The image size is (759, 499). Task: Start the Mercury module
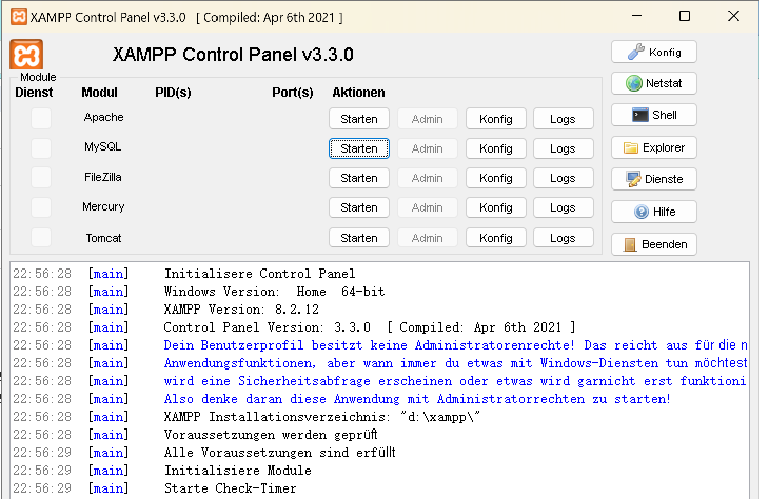coord(359,207)
